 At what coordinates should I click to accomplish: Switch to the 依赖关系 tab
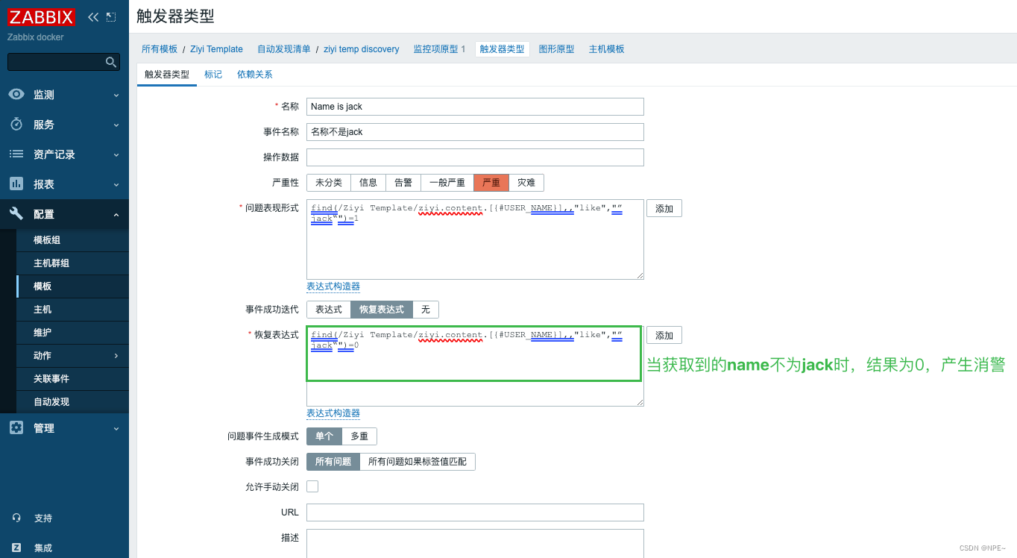tap(255, 75)
